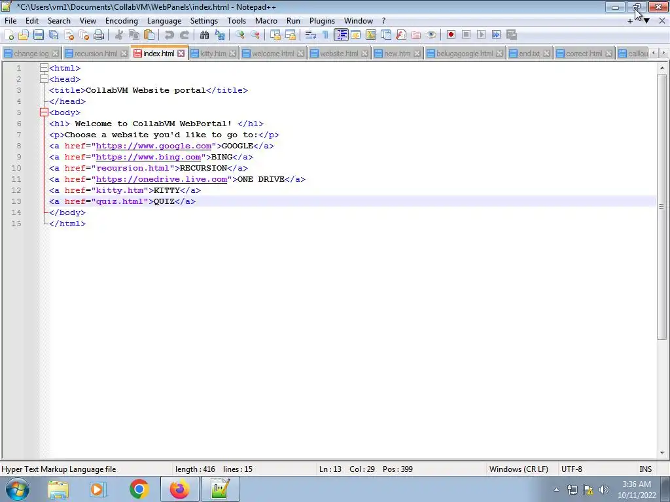Click the Stop Recording macro icon
Image resolution: width=670 pixels, height=502 pixels.
point(466,35)
